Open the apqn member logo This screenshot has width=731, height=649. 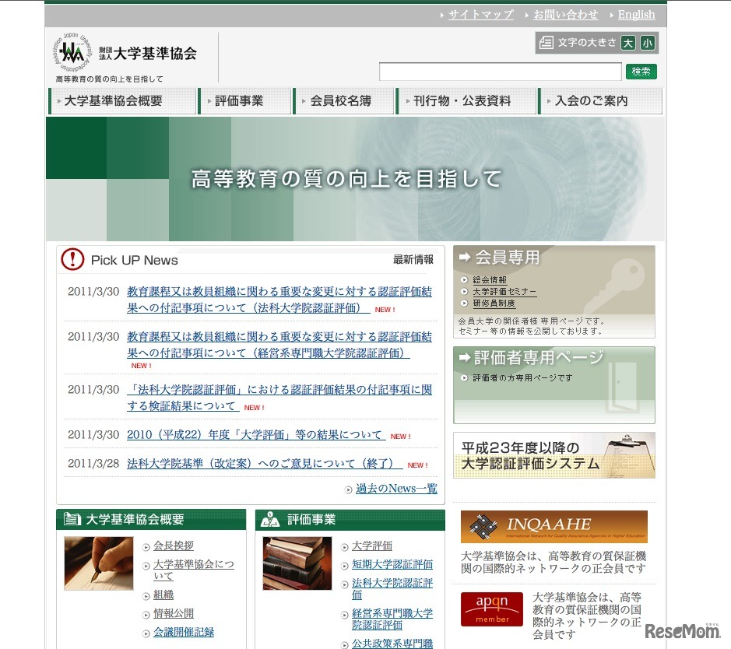click(491, 609)
